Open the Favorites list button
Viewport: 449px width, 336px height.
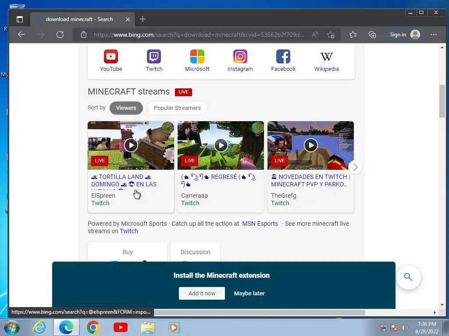click(353, 35)
